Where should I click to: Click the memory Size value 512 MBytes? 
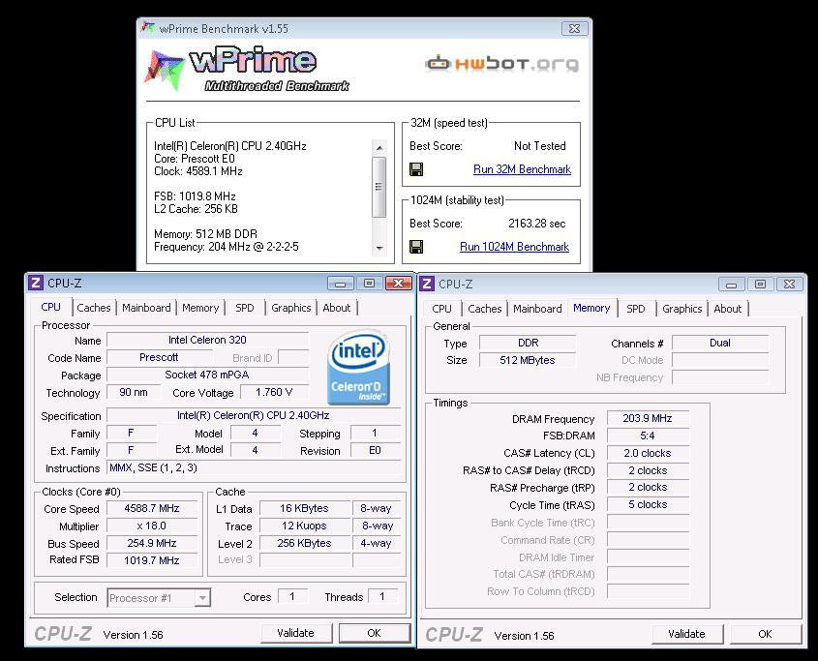coord(528,360)
